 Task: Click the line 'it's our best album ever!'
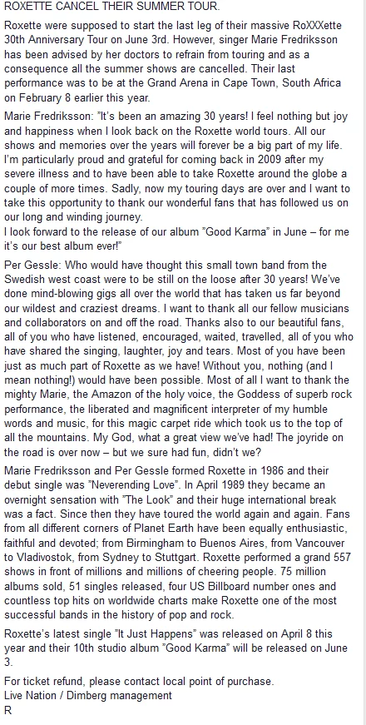pyautogui.click(x=63, y=246)
